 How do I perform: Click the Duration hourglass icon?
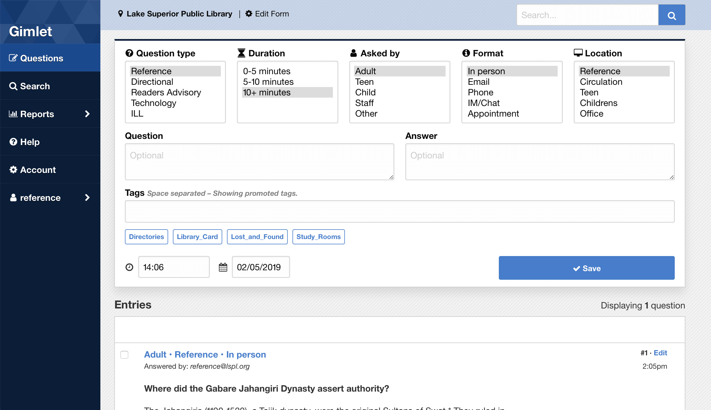tap(241, 53)
